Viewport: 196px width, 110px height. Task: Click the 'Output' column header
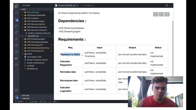click(x=132, y=48)
